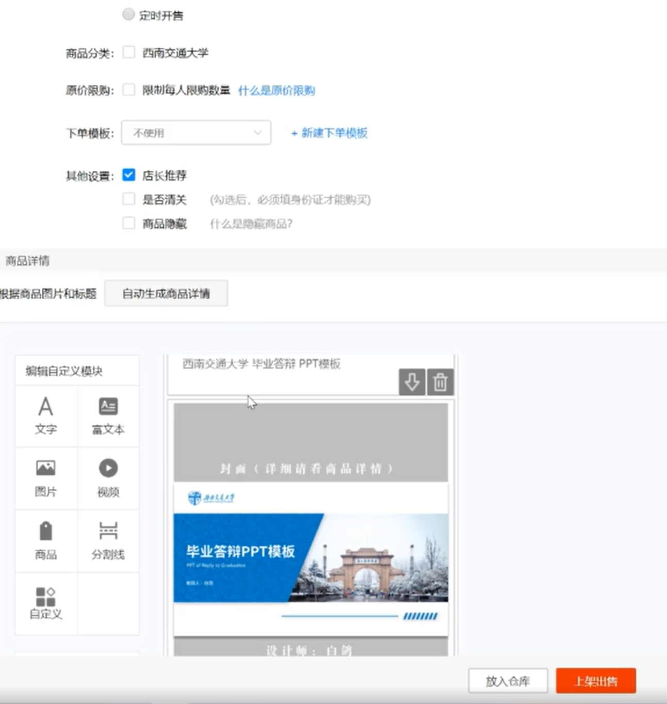Tick the 商品隐藏 checkbox
This screenshot has width=667, height=704.
pyautogui.click(x=128, y=223)
